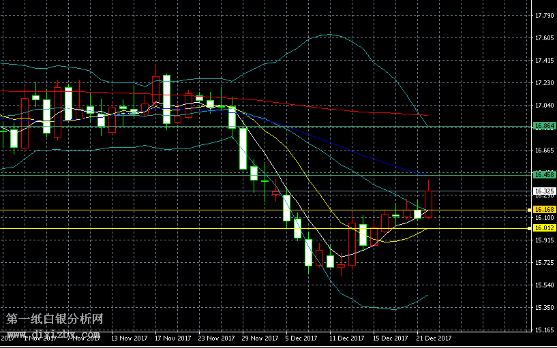
Task: Click the 第一纸白银分析网 watermark text
Action: (55, 319)
